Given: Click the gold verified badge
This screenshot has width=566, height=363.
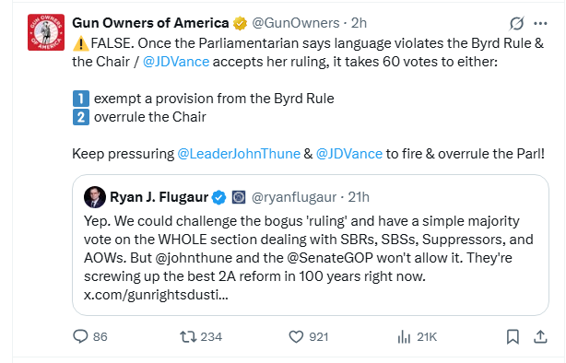Looking at the screenshot, I should (x=240, y=23).
